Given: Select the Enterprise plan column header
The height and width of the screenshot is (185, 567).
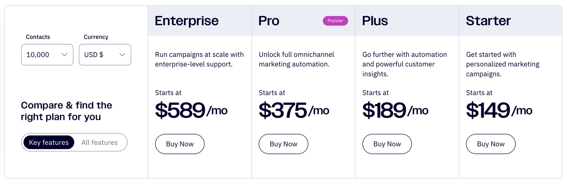Looking at the screenshot, I should tap(187, 21).
